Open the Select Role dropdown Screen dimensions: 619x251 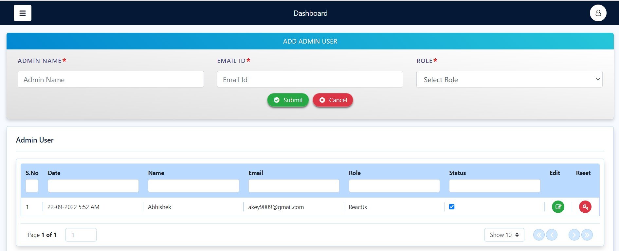(x=509, y=79)
